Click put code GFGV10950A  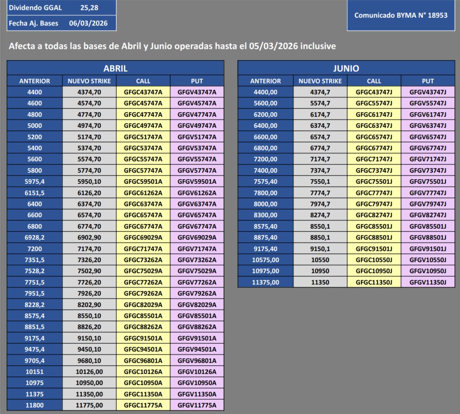197,383
